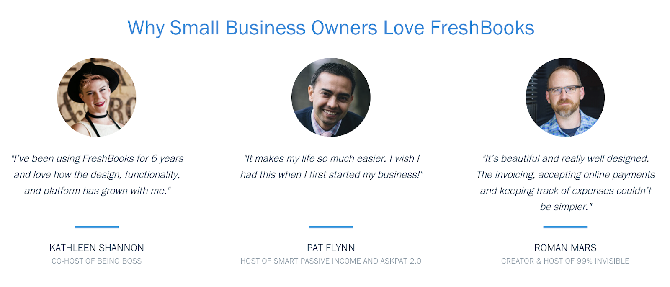
Task: Click Kathleen Shannon's profile photo
Action: pyautogui.click(x=97, y=97)
